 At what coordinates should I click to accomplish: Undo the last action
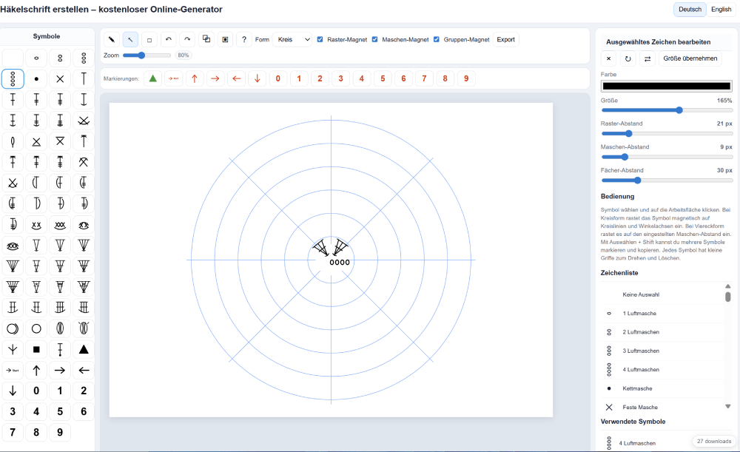(x=169, y=40)
